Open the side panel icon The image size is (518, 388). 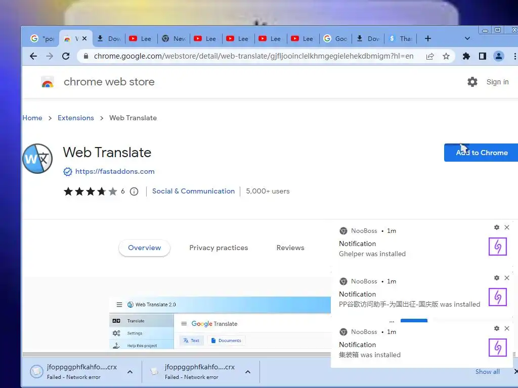(482, 56)
